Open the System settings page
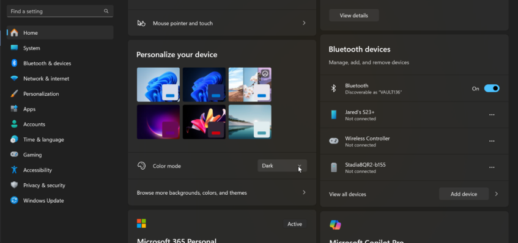The width and height of the screenshot is (518, 243). (x=60, y=48)
